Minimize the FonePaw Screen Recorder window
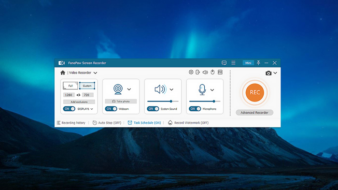The height and width of the screenshot is (190, 338). [267, 63]
